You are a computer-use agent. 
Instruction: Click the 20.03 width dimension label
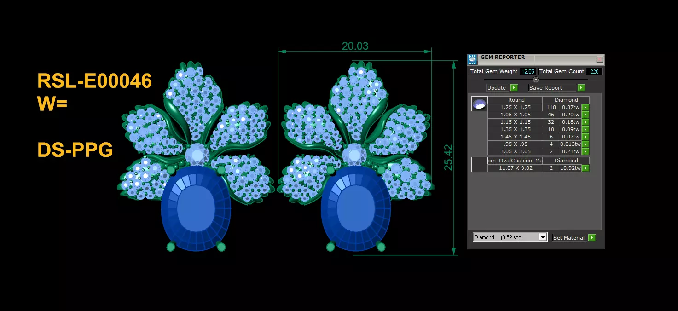[355, 46]
